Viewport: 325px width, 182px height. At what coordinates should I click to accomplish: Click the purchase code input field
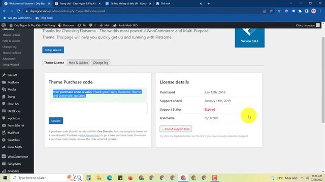click(x=98, y=108)
